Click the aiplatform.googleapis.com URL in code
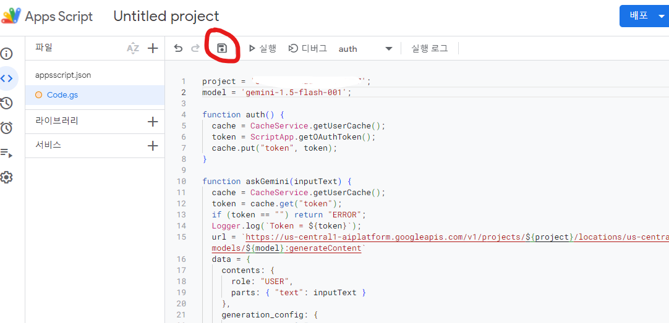Viewport: 669px width, 323px height. point(457,237)
